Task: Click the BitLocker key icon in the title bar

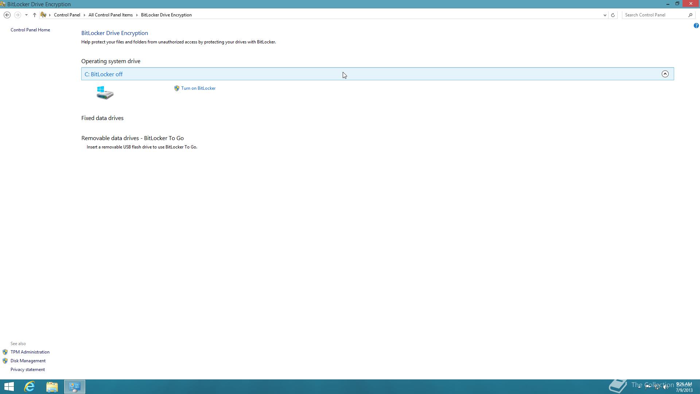Action: pos(3,4)
